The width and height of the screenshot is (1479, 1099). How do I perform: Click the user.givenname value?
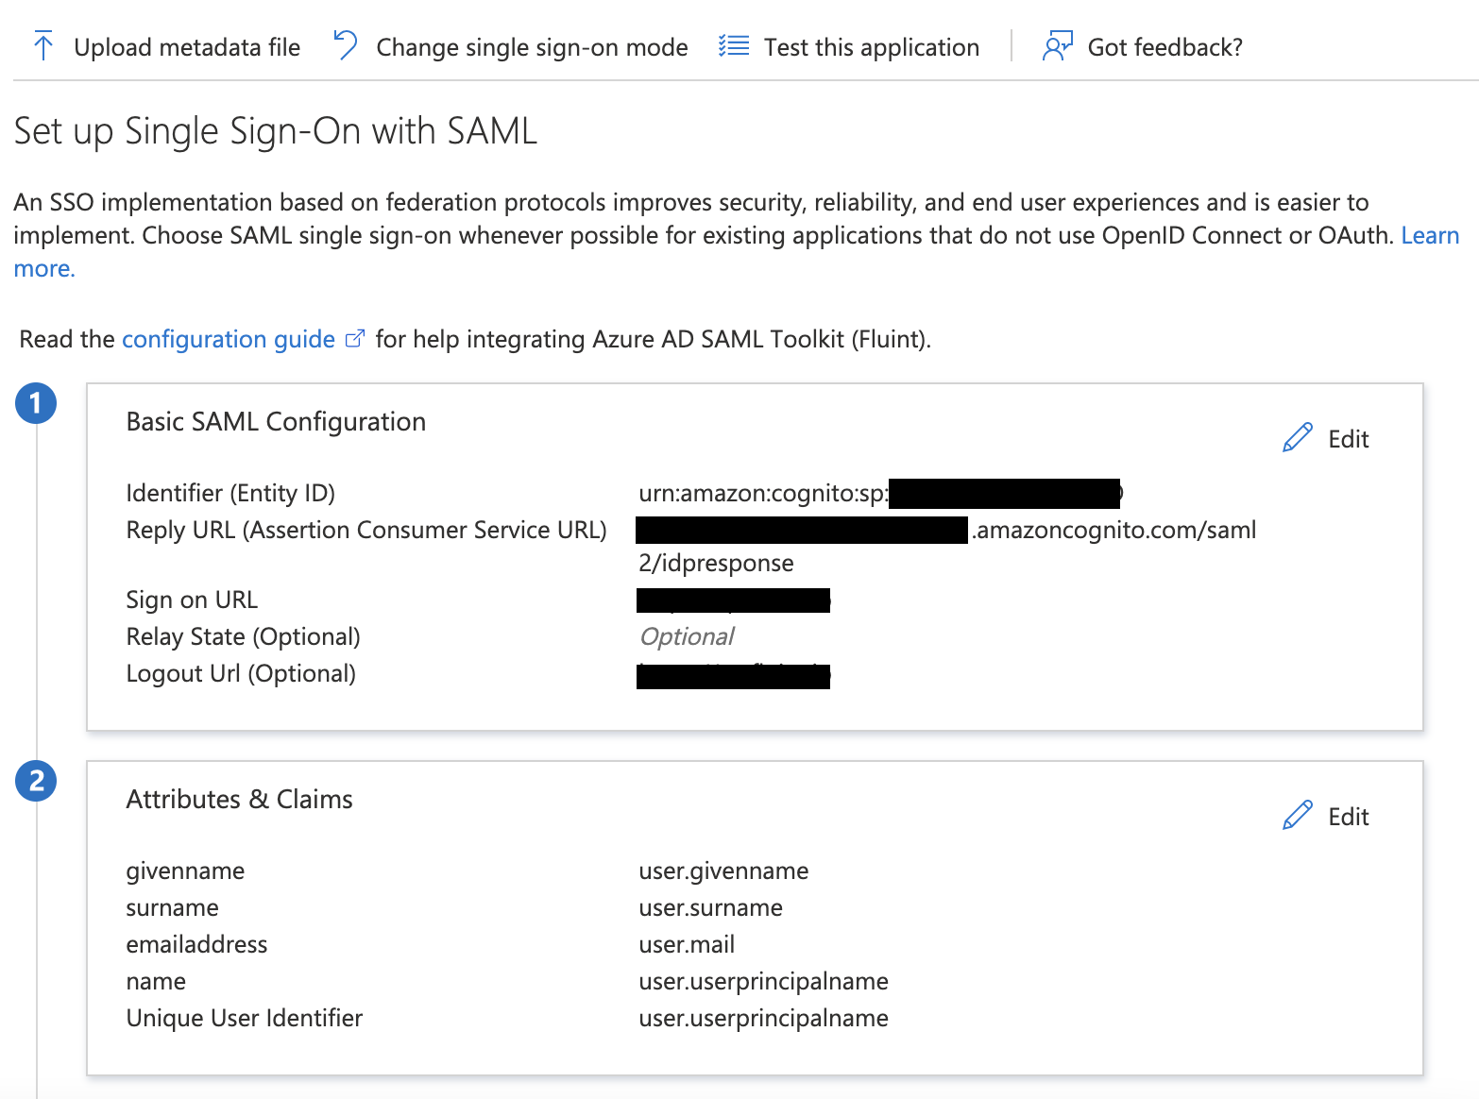pyautogui.click(x=723, y=871)
